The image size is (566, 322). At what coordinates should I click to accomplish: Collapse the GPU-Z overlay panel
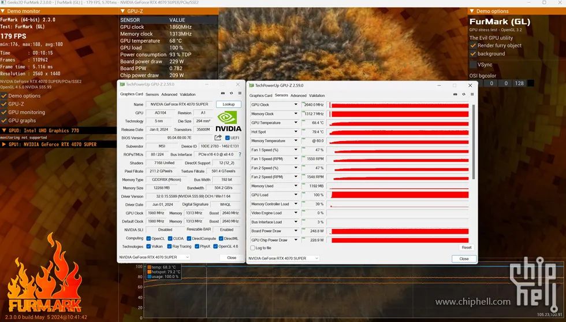click(x=122, y=11)
